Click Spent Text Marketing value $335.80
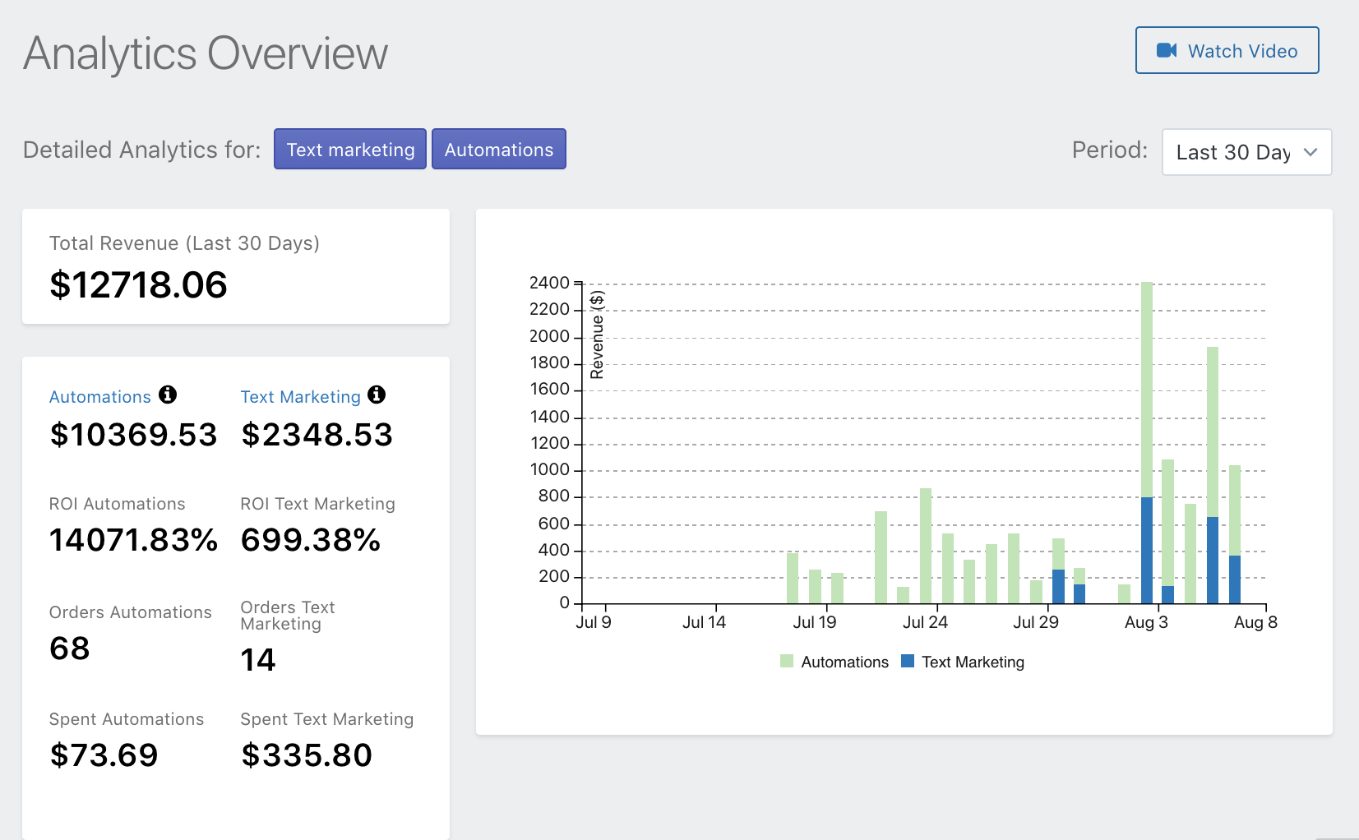The width and height of the screenshot is (1359, 840). pyautogui.click(x=307, y=755)
